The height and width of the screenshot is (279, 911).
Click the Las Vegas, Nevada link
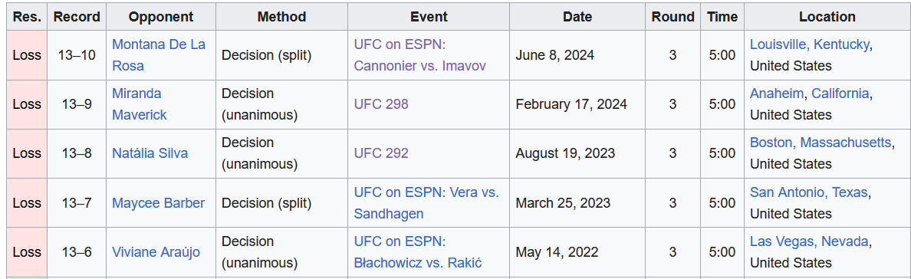point(809,241)
